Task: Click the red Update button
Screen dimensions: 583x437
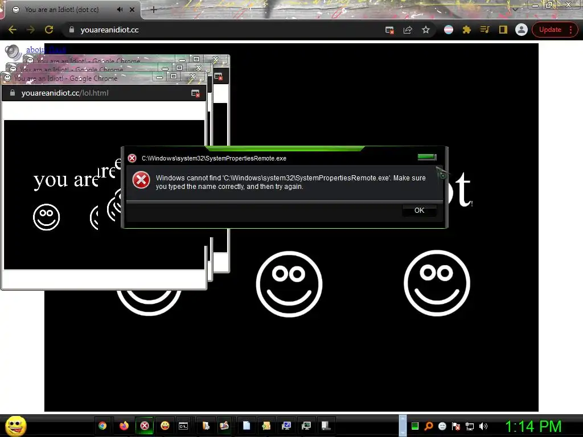Action: (x=550, y=30)
